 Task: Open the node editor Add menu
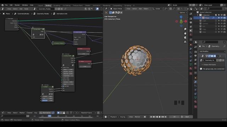pyautogui.click(x=21, y=9)
